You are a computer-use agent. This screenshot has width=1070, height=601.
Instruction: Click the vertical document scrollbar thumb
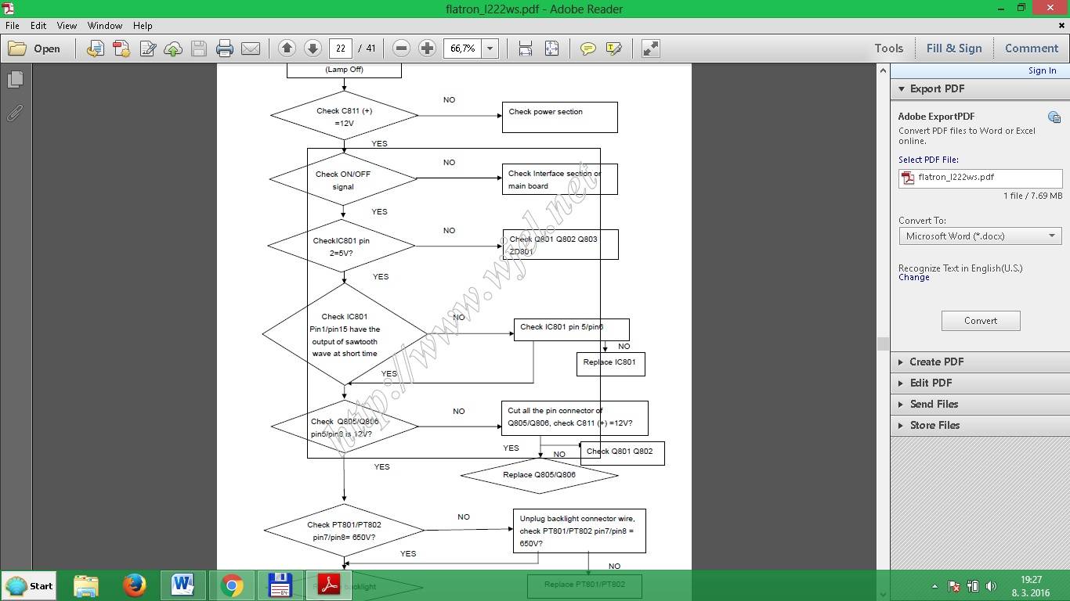pos(883,343)
